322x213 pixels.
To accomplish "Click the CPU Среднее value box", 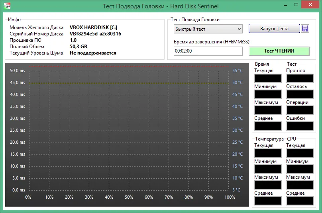I will tap(300, 201).
